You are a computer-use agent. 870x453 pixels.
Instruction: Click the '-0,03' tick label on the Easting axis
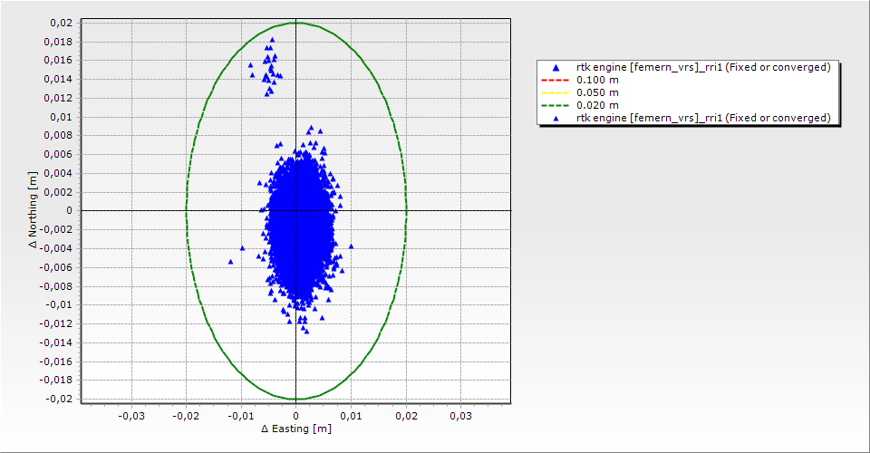tap(131, 416)
